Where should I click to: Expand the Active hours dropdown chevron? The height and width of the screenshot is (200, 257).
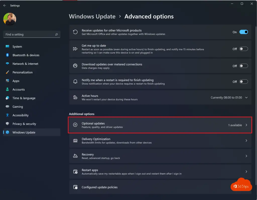pyautogui.click(x=246, y=97)
